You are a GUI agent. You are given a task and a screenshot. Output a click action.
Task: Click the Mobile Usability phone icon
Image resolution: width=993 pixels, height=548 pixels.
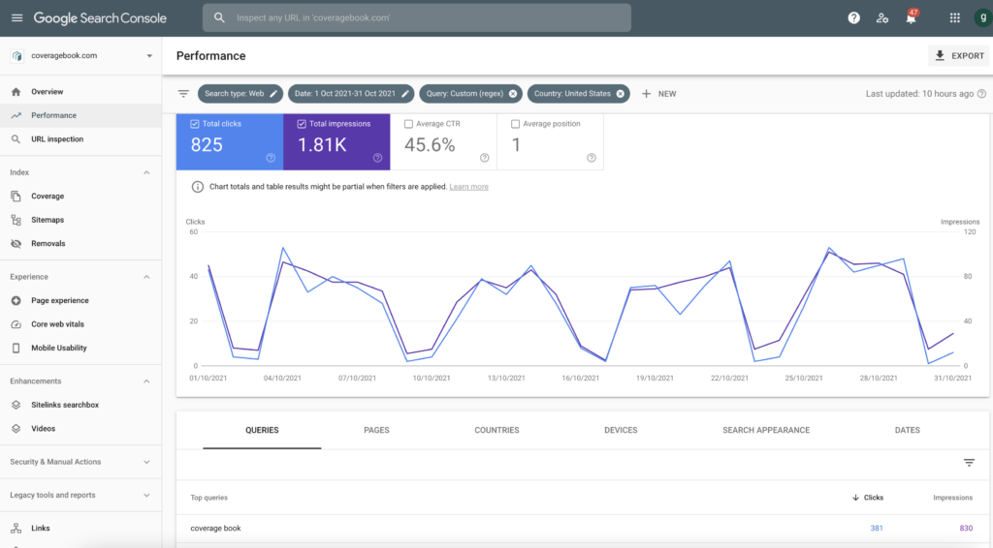[x=16, y=348]
